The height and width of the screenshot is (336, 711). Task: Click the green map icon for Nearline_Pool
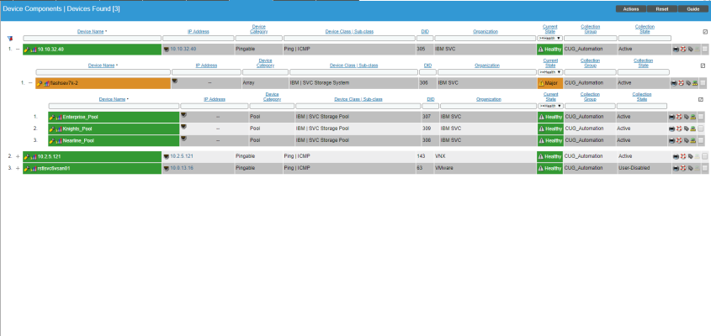pos(692,141)
